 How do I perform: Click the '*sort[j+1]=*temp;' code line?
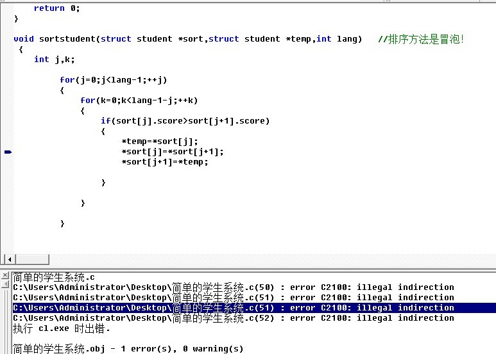(165, 162)
